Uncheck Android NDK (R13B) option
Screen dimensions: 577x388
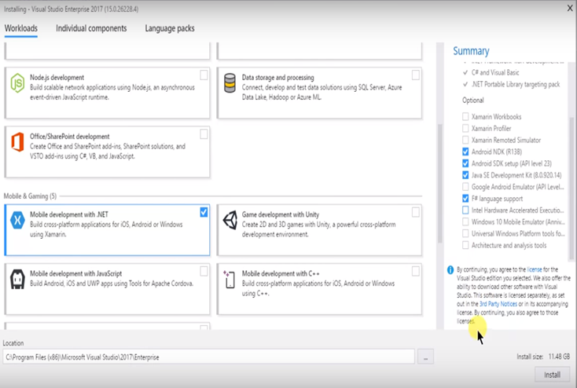coord(465,152)
